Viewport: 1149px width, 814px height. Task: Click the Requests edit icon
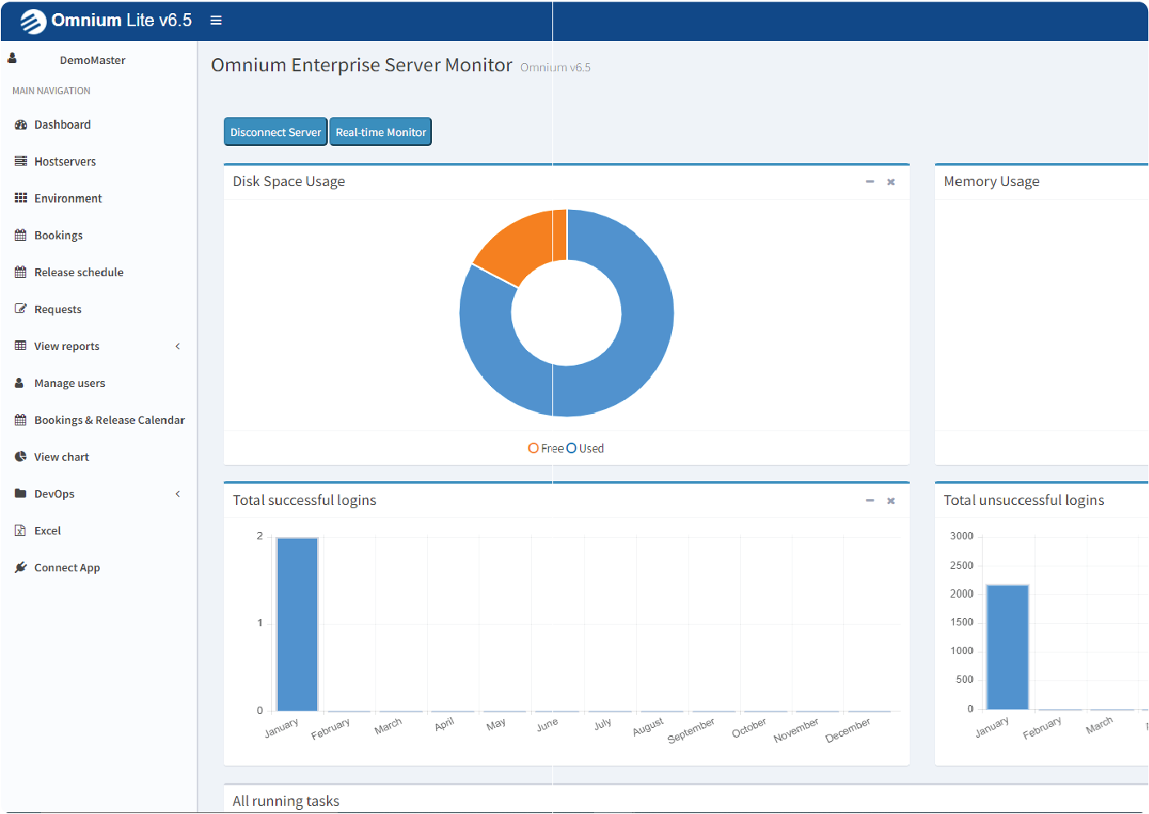(21, 309)
